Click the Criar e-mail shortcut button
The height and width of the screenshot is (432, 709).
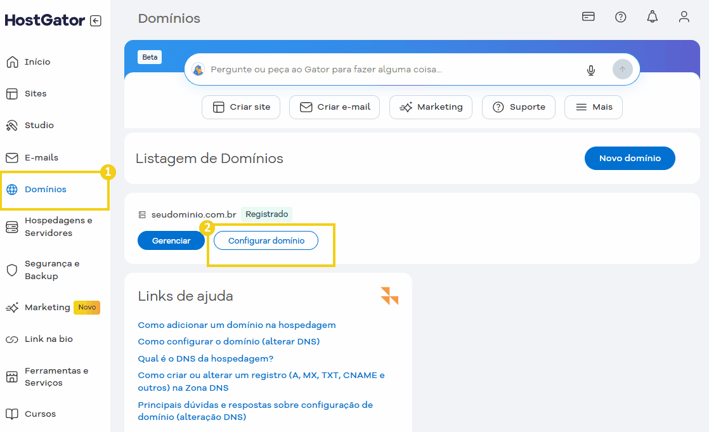334,107
